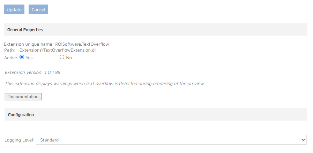The image size is (313, 153).
Task: Click the "Extension unique name:" label
Action: (x=29, y=44)
